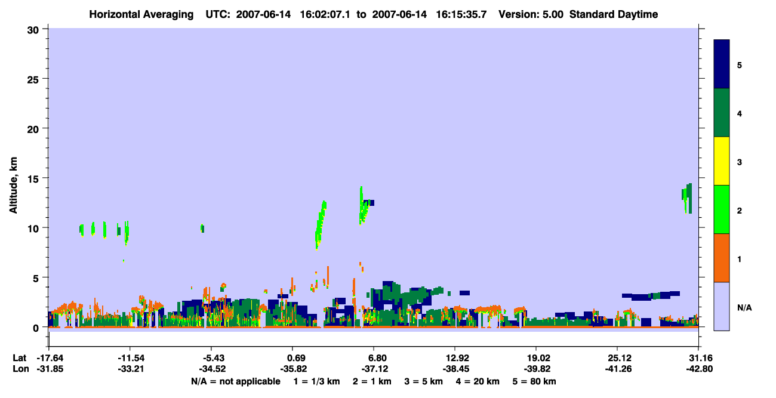Click the longitude value "-33.21"
The image size is (776, 398).
130,369
